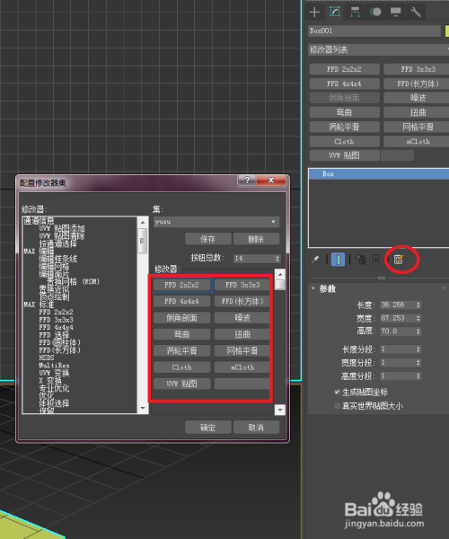This screenshot has width=449, height=539.
Task: Click 倒角剖面 button in dialog set
Action: pos(181,318)
